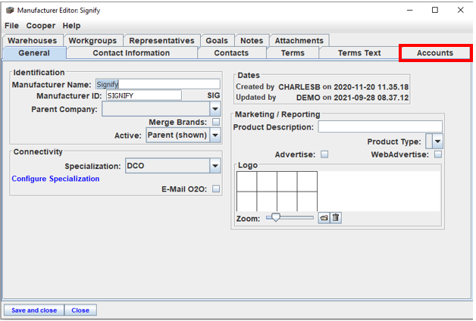
Task: Open the Help menu
Action: pos(71,26)
